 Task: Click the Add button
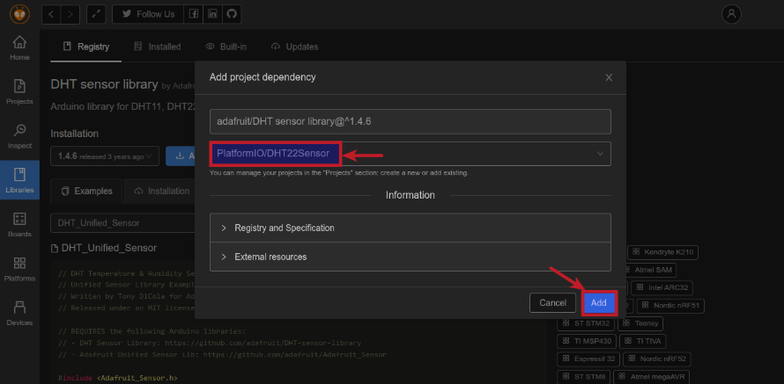(598, 303)
